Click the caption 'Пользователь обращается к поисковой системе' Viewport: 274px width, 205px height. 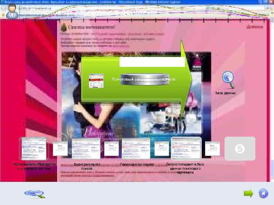[34, 167]
